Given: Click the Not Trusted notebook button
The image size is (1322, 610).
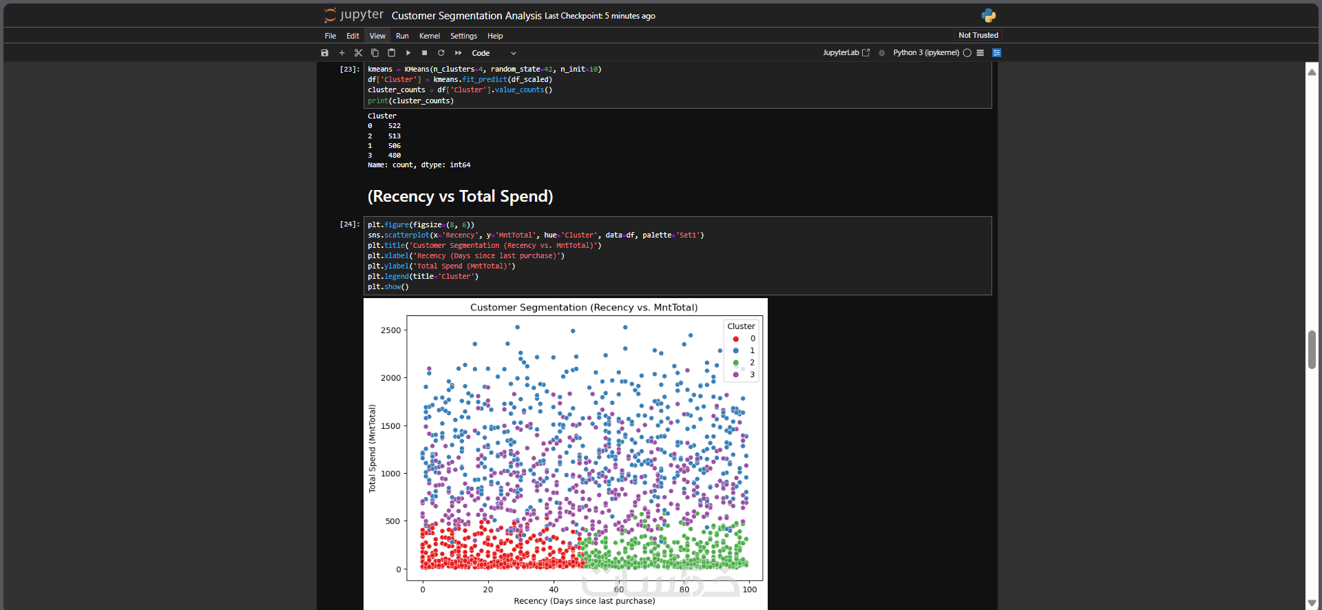Looking at the screenshot, I should pos(978,35).
